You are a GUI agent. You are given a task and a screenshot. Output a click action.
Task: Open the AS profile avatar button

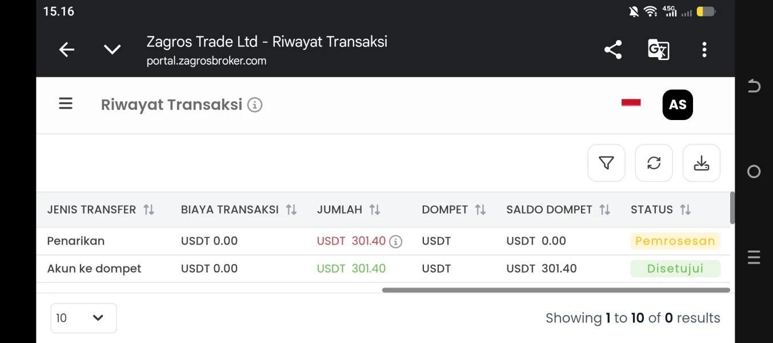678,105
